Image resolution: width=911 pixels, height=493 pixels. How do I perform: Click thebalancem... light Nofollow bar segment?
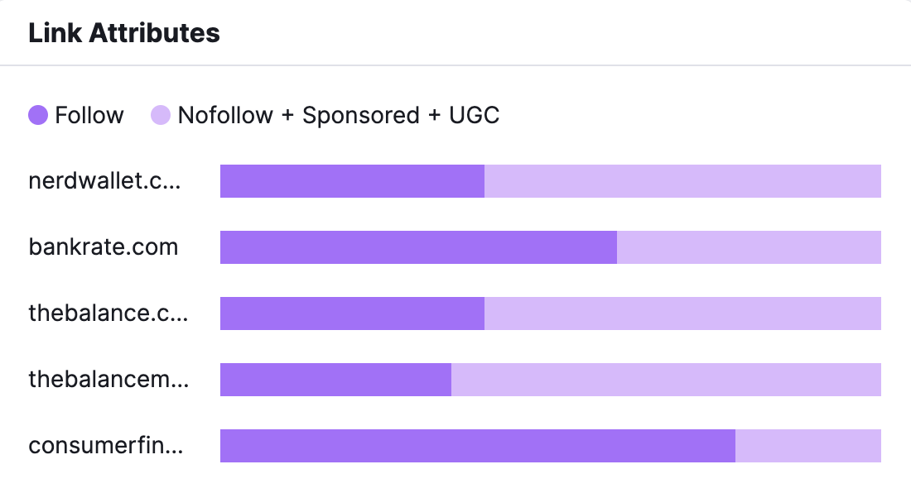[667, 380]
